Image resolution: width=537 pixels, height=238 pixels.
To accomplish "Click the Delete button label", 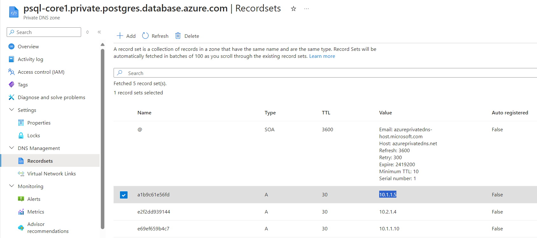I will point(192,36).
